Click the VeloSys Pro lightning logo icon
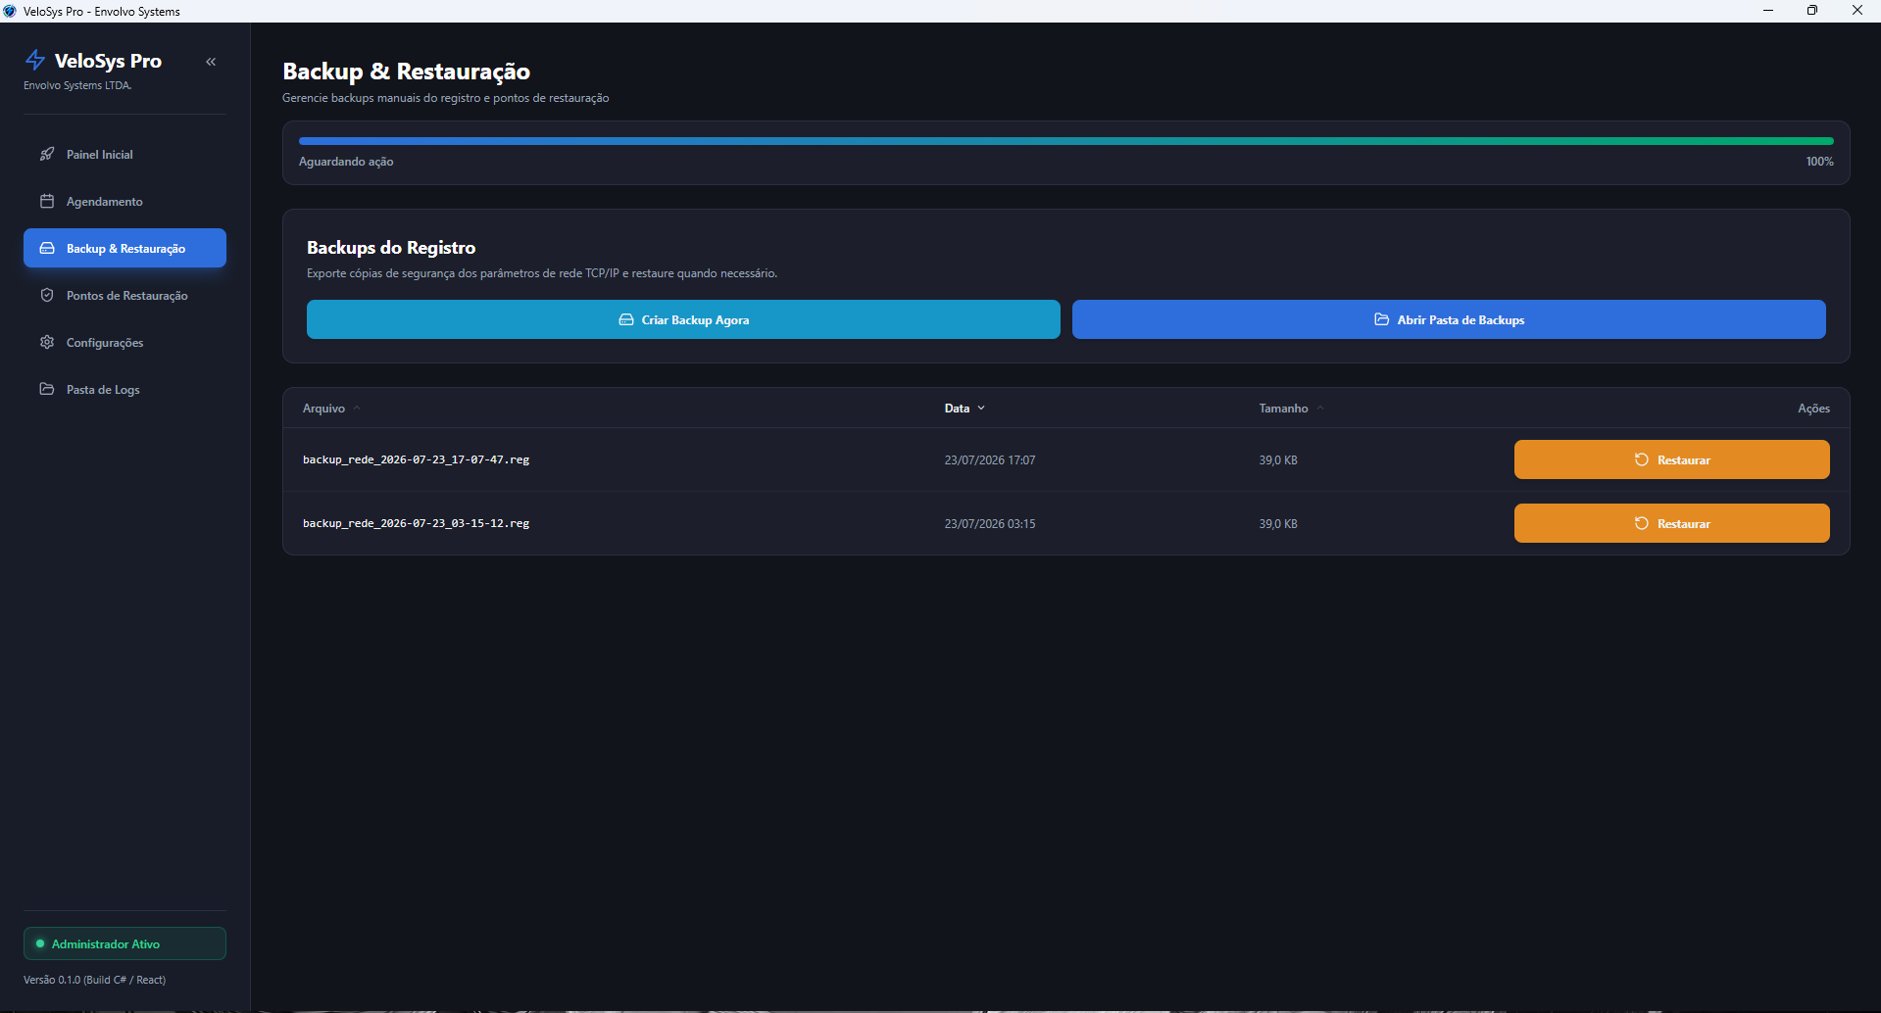1881x1013 pixels. [x=35, y=60]
